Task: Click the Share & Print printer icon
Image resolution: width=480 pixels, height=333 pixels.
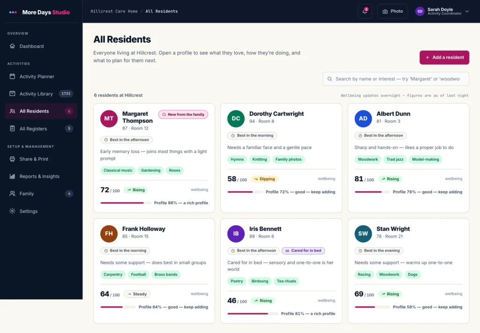Action: click(x=12, y=159)
